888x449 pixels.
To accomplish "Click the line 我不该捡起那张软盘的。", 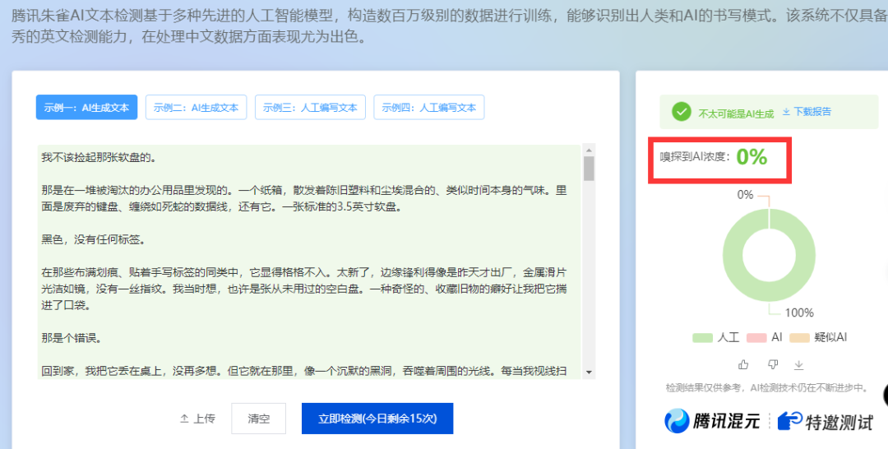I will click(99, 157).
